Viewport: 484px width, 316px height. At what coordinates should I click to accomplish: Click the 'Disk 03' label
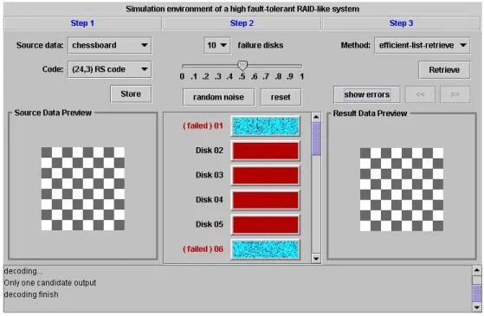click(210, 175)
